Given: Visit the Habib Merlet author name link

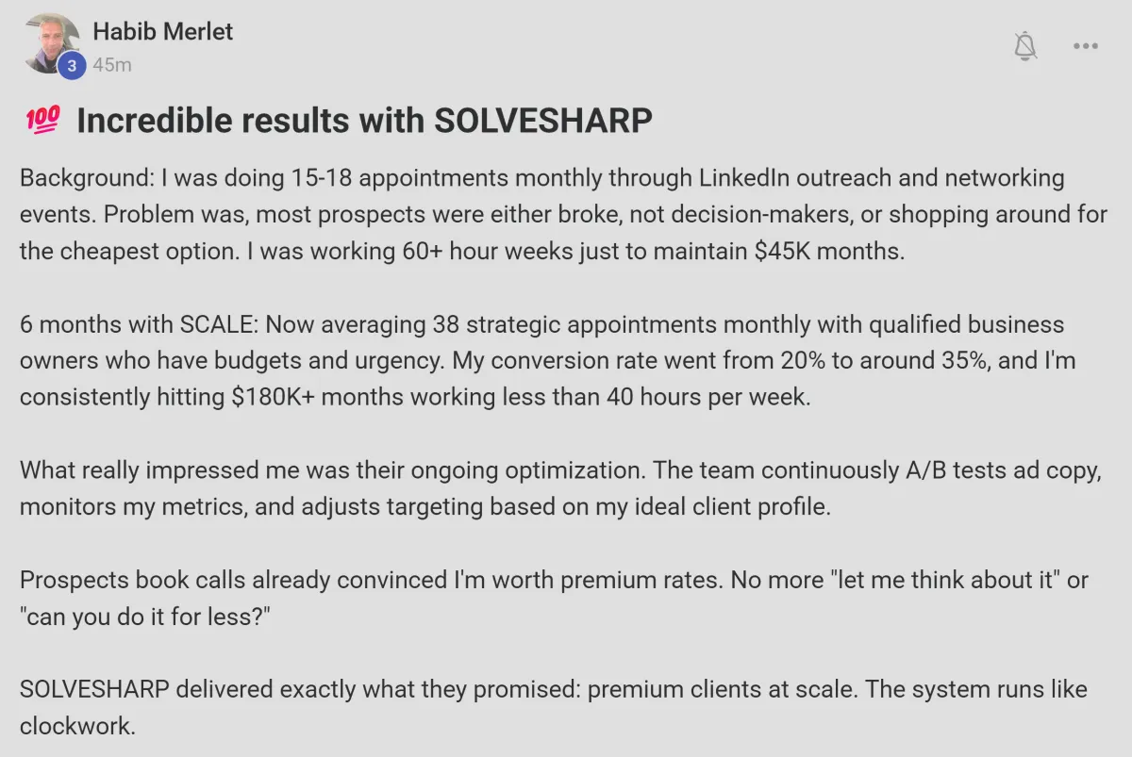Looking at the screenshot, I should coord(162,31).
